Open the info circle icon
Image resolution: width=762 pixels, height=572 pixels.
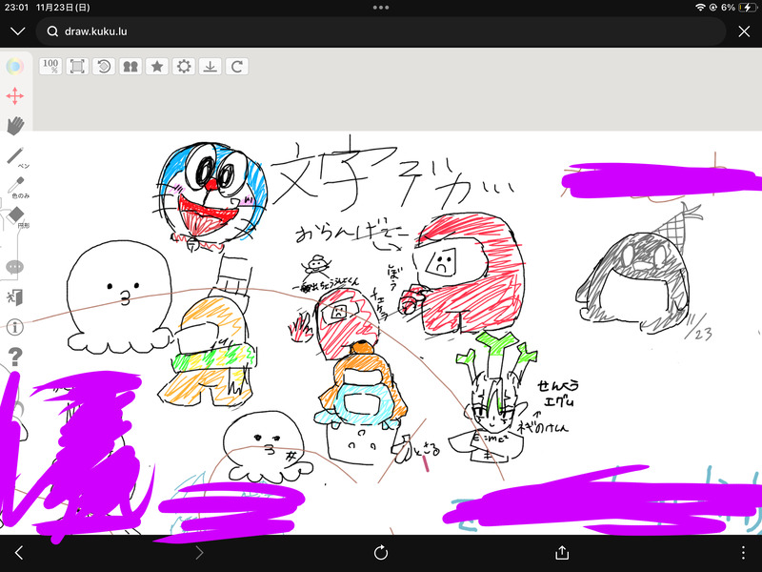click(x=15, y=327)
